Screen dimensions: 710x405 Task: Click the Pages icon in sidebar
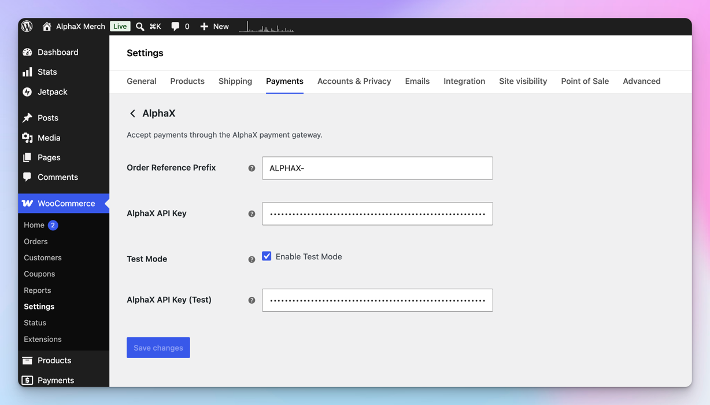(x=27, y=157)
